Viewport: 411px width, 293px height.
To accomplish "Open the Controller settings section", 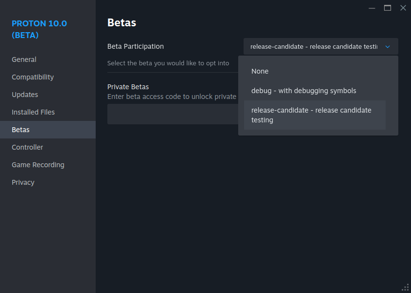I will point(27,147).
